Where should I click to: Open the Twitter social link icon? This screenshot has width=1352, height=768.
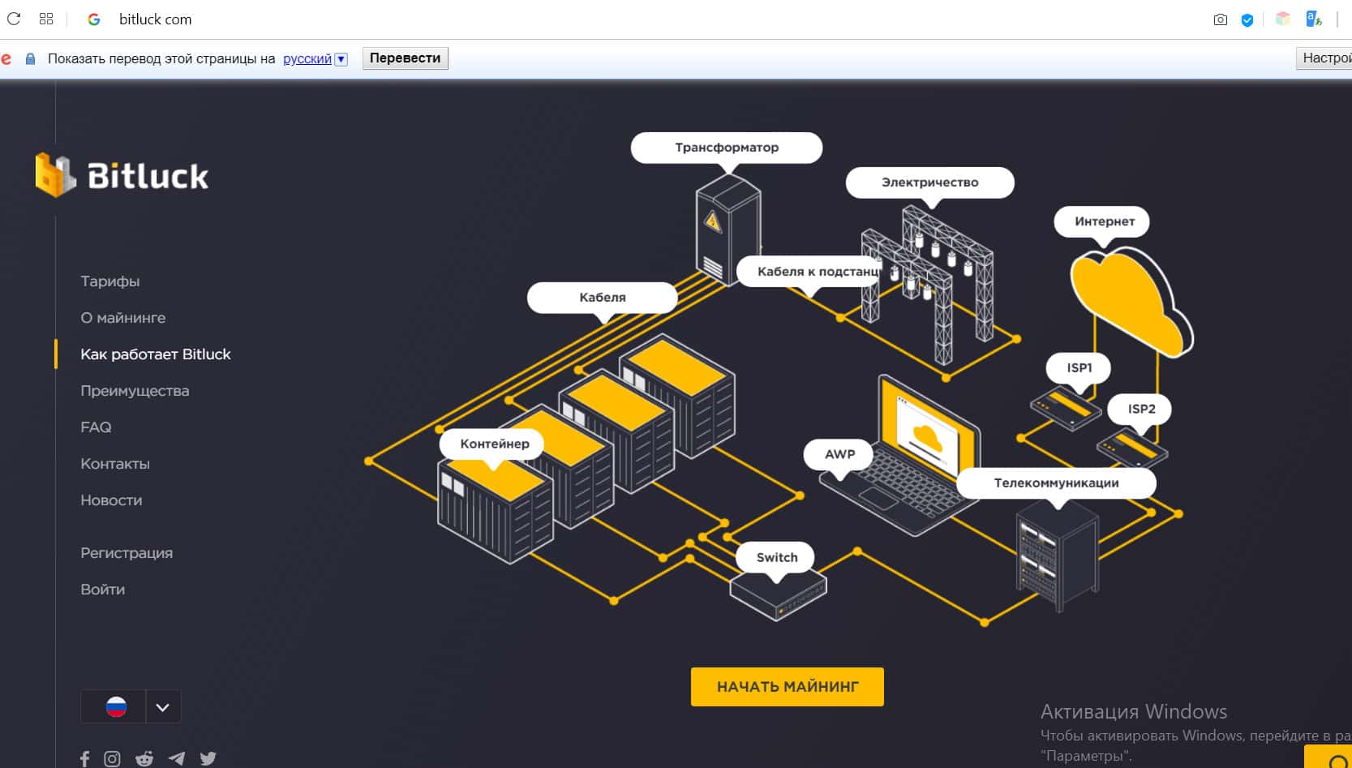208,759
